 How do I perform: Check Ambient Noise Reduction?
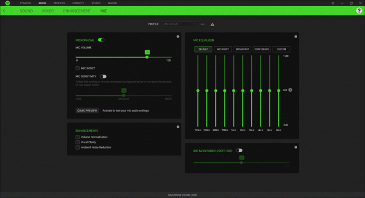point(78,147)
